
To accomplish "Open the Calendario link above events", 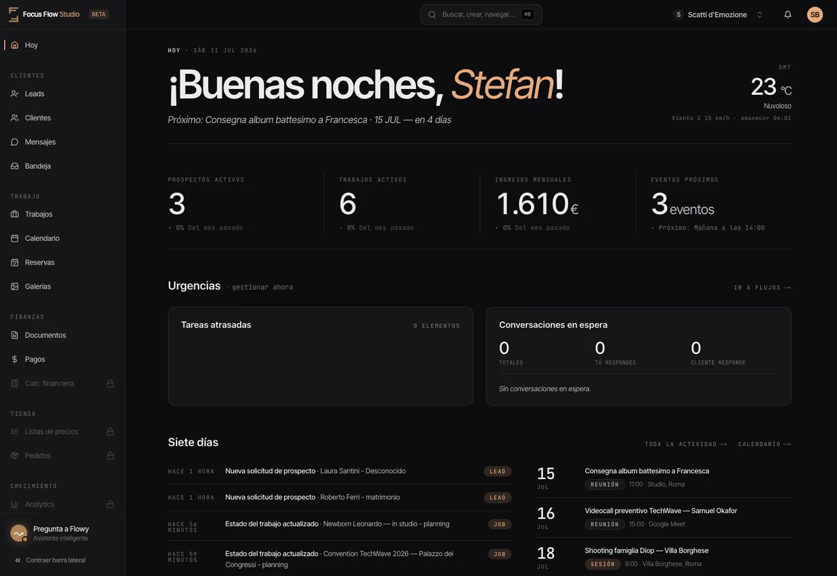I will pyautogui.click(x=764, y=444).
